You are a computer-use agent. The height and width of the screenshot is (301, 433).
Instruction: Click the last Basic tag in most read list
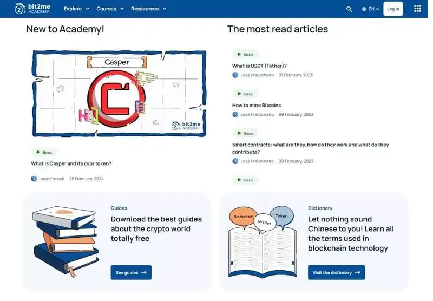tap(245, 180)
